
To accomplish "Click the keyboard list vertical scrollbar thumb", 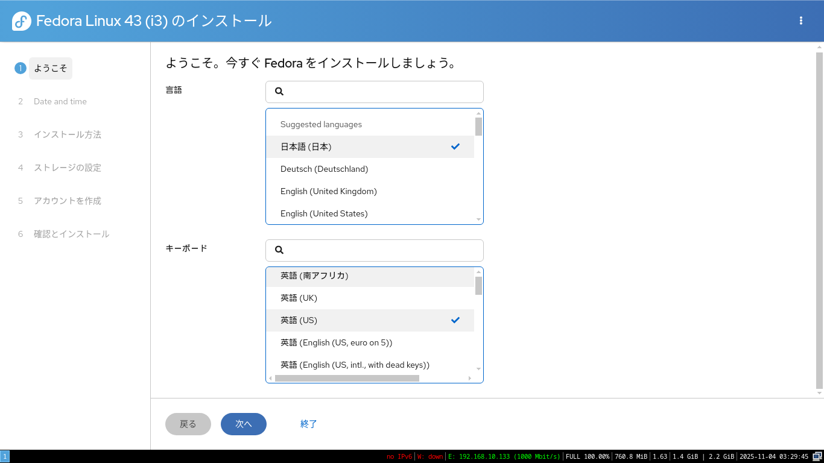I will click(479, 286).
